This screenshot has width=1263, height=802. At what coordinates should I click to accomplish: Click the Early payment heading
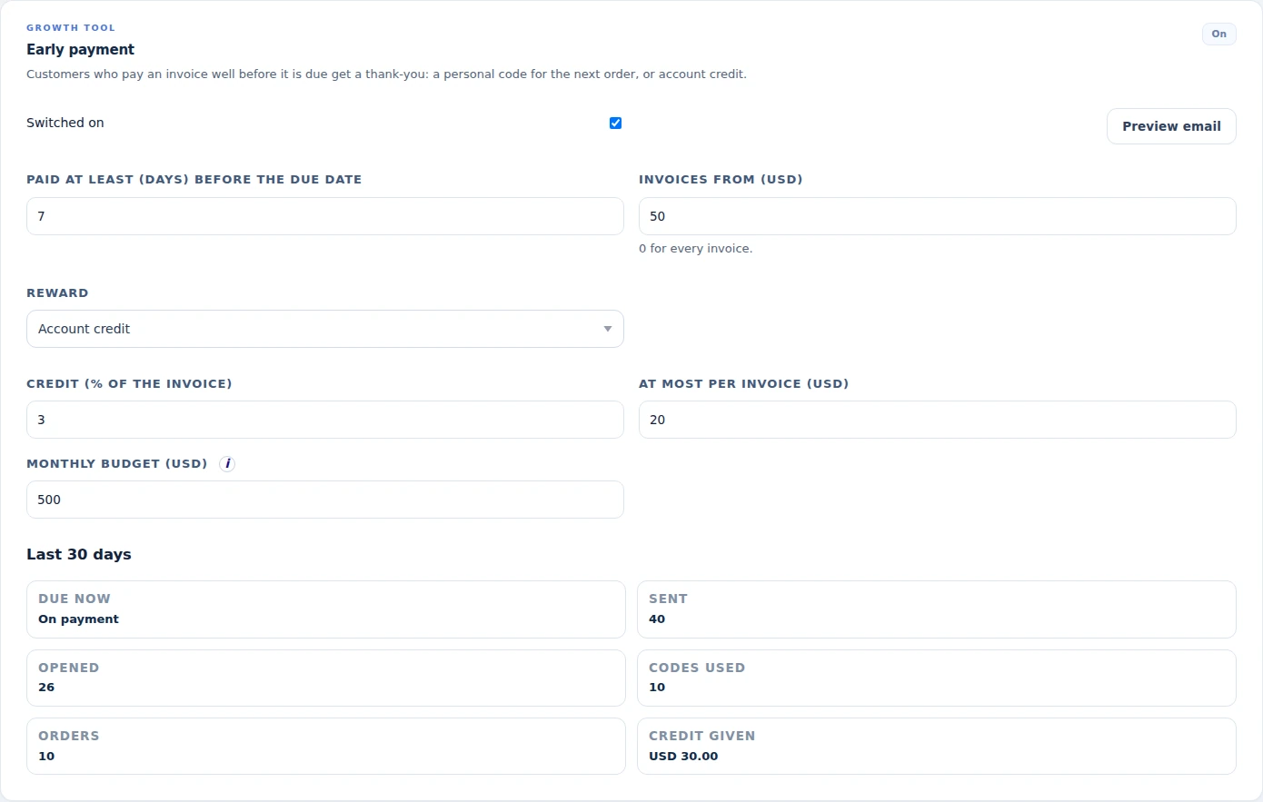[x=81, y=50]
